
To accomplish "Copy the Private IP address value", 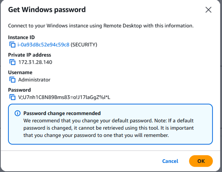I will point(13,62).
